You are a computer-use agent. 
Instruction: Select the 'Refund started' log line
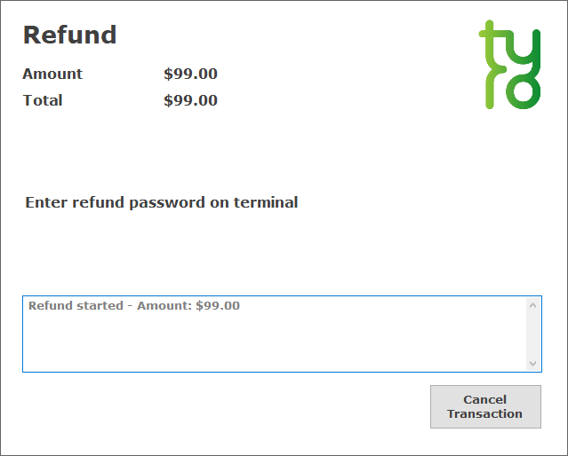[x=134, y=305]
